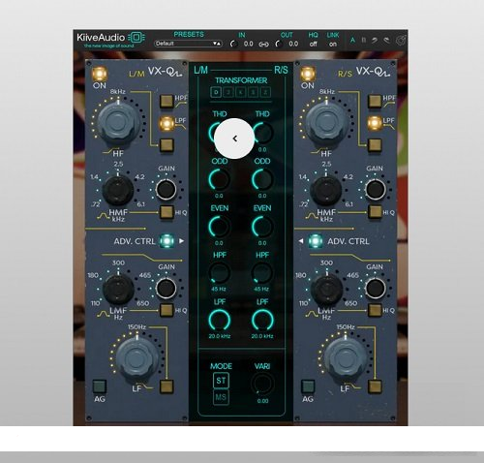
Task: Click the KiiveAudio chip logo icon
Action: point(136,38)
